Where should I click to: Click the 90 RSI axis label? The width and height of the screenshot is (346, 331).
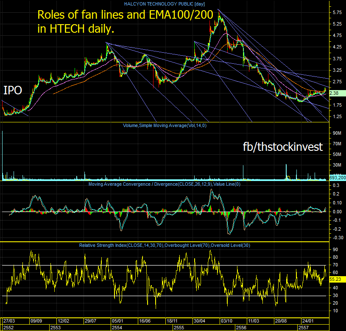tap(335, 249)
